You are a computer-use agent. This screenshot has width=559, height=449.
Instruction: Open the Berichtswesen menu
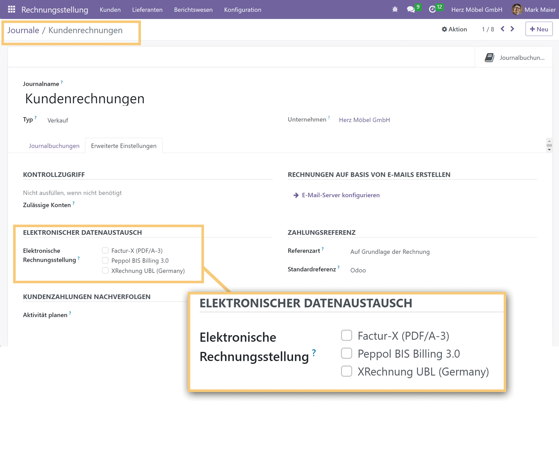pyautogui.click(x=193, y=10)
